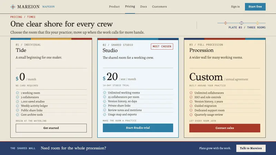Click the 'Custom' price heading
The image size is (276, 155).
click(206, 77)
